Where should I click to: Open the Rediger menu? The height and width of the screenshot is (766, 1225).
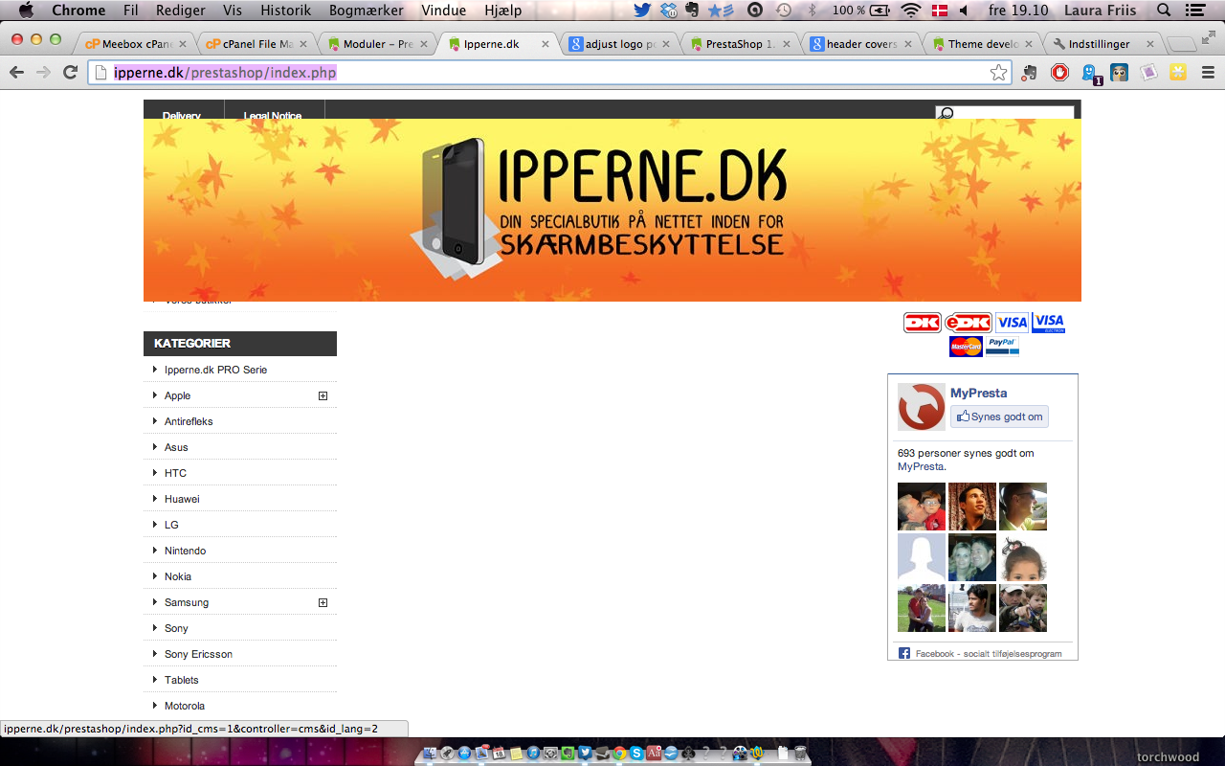(181, 11)
